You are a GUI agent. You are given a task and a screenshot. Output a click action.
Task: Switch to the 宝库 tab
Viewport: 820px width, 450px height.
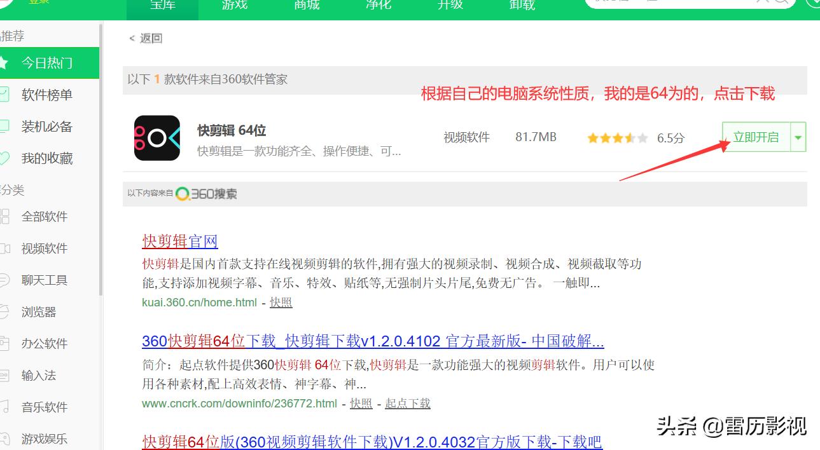162,6
